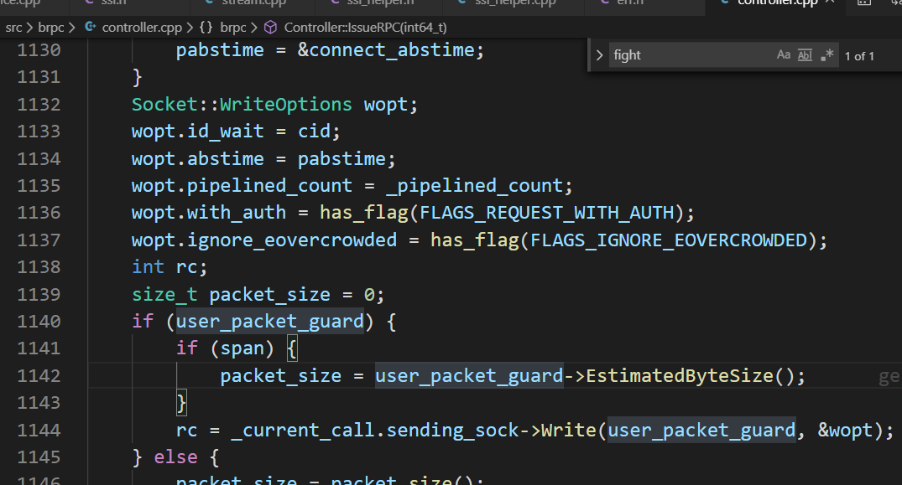Toggle Match Case in find widget

point(783,55)
